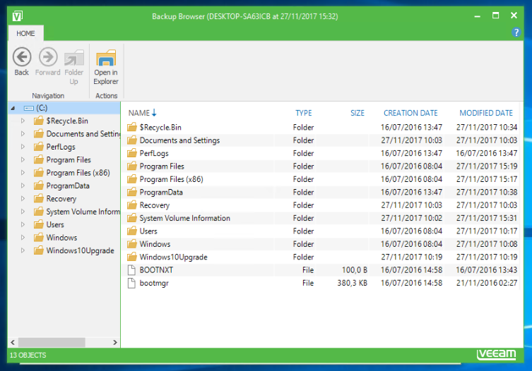Click tree pane scroll right arrow

coord(115,342)
